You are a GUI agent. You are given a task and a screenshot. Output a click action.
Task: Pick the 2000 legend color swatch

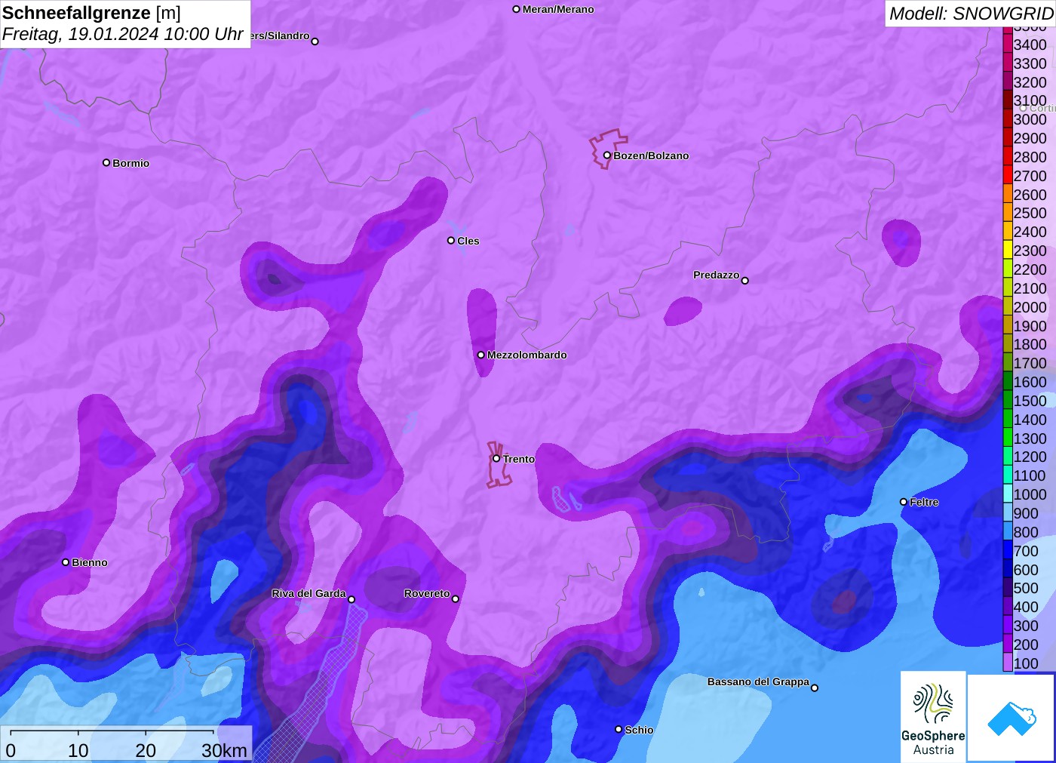click(x=1008, y=306)
